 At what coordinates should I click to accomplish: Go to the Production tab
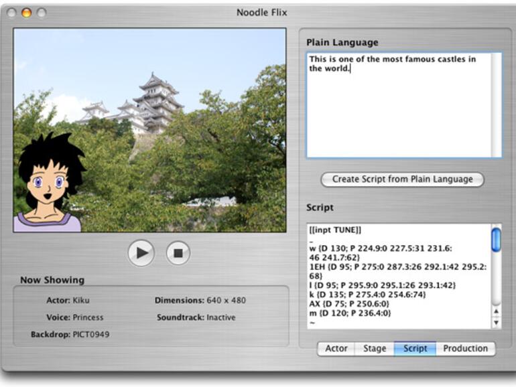[464, 348]
